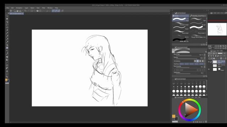Select the Zoom magnifier tool
The image size is (227, 127).
tap(7, 16)
